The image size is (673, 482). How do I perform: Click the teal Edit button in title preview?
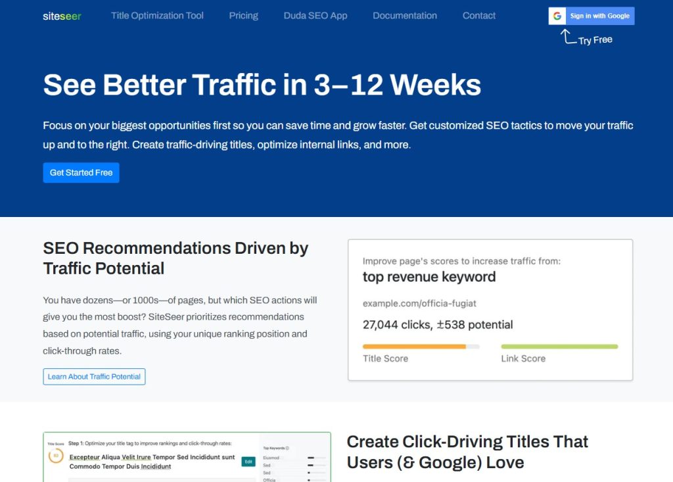pos(248,462)
